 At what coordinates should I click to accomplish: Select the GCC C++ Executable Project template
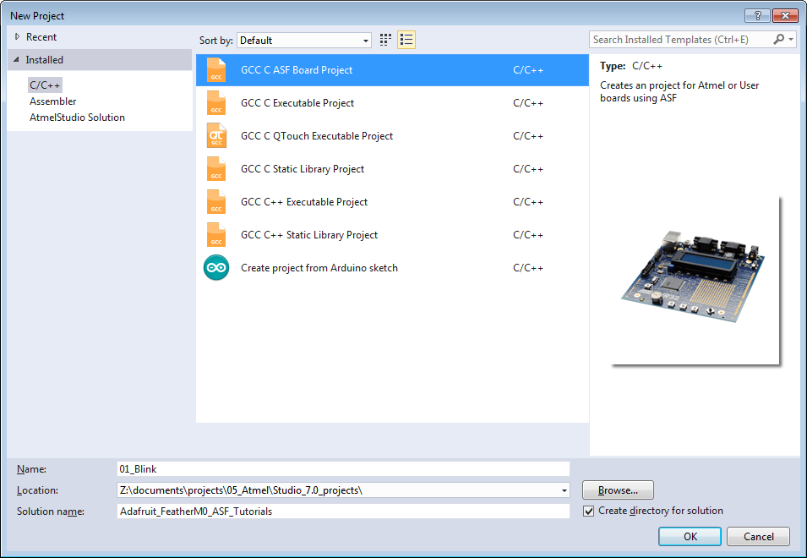392,202
